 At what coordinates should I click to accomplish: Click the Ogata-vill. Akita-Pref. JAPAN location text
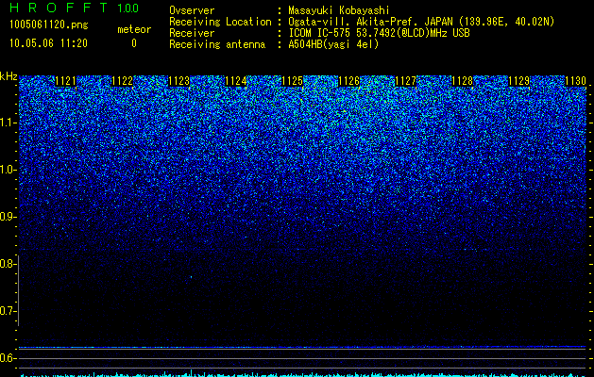[x=421, y=22]
